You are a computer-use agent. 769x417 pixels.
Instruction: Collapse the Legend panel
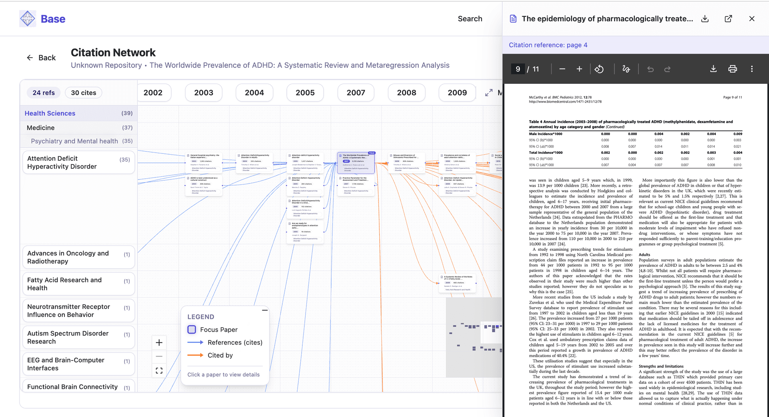coord(265,310)
